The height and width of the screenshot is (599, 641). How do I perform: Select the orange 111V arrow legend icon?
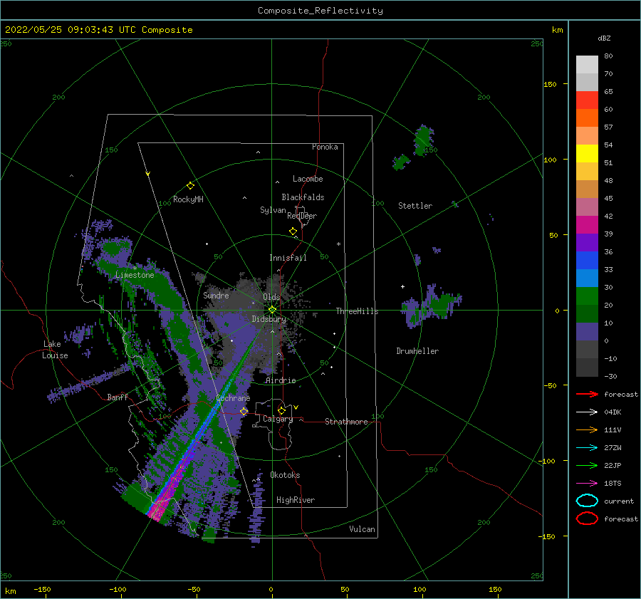pos(587,429)
